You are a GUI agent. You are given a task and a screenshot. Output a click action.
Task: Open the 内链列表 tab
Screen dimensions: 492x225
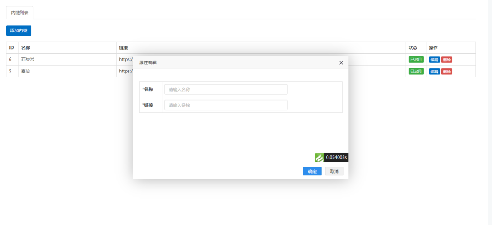click(x=20, y=13)
